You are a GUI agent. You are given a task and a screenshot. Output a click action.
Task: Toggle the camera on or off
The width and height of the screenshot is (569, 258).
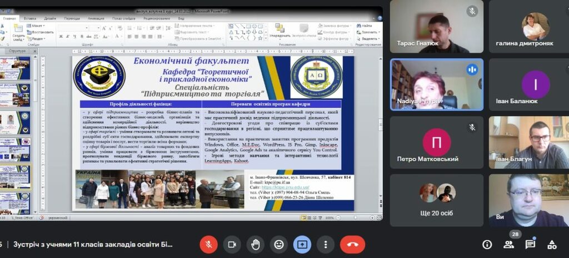point(232,244)
